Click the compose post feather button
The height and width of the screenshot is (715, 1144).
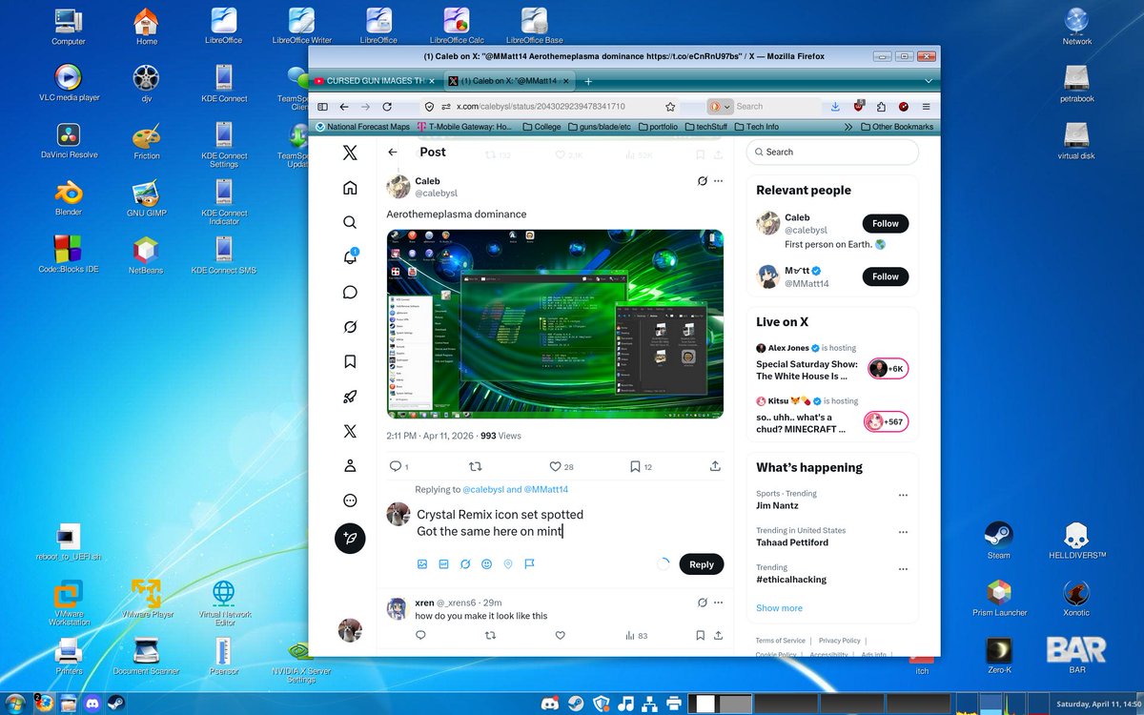pyautogui.click(x=350, y=539)
